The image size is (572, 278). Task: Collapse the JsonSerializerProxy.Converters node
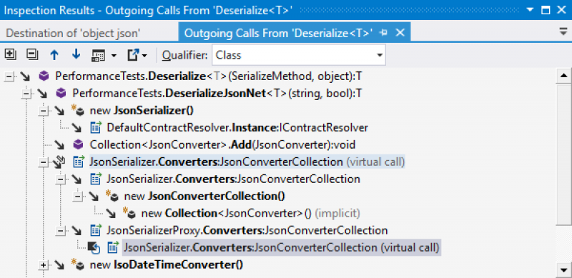[61, 231]
